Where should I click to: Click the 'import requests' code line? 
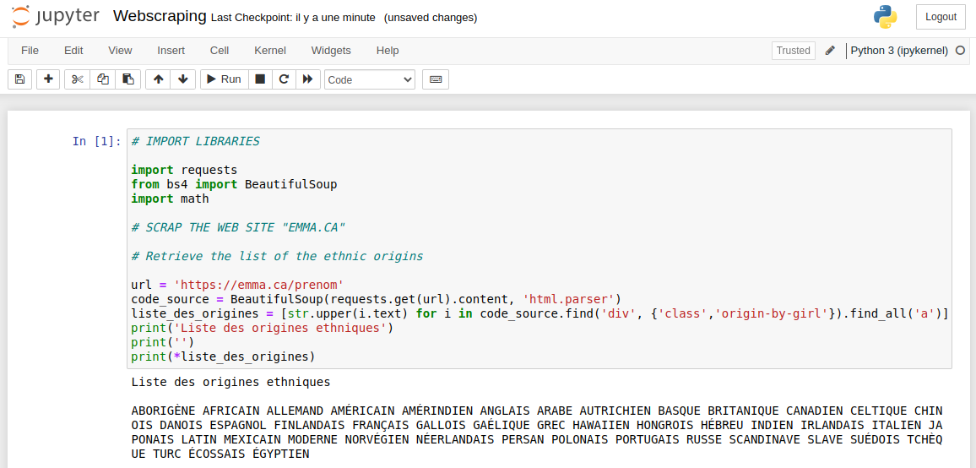pyautogui.click(x=184, y=170)
